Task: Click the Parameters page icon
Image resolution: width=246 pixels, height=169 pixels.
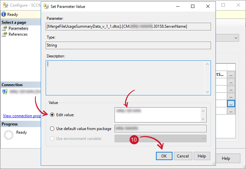Action: point(4,28)
